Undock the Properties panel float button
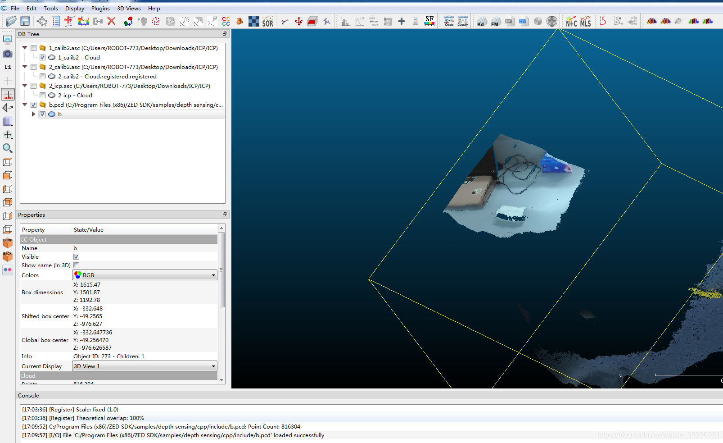723x443 pixels. tap(225, 215)
